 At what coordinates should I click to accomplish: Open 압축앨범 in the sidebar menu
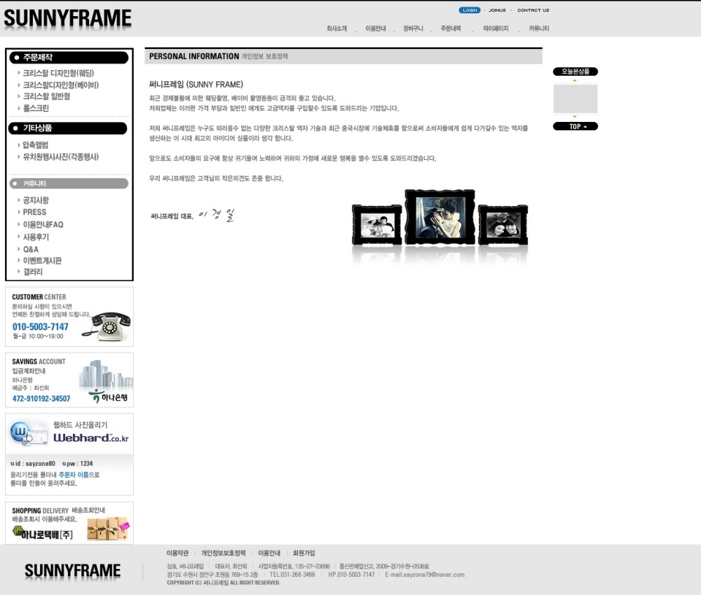click(36, 145)
